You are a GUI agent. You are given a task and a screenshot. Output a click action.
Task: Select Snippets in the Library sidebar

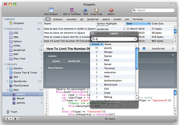tap(19, 23)
